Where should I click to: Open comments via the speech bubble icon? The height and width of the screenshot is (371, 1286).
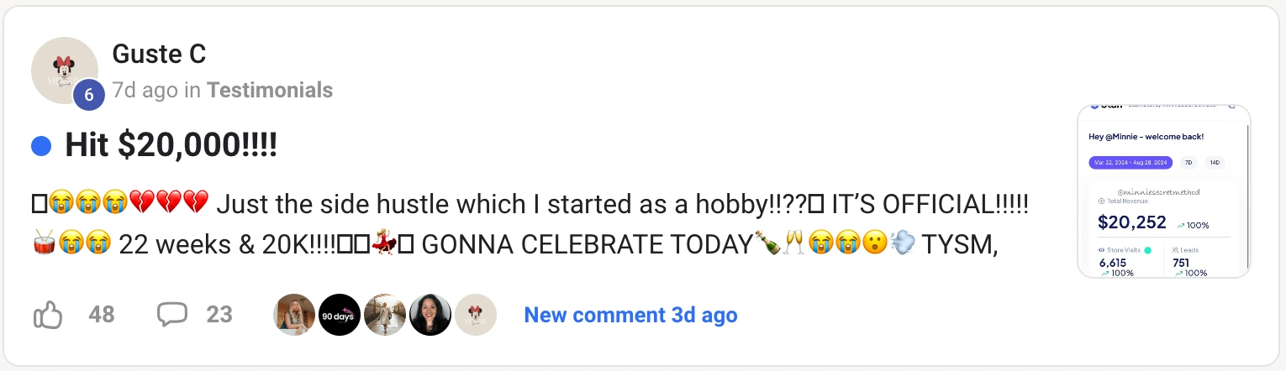pyautogui.click(x=172, y=315)
